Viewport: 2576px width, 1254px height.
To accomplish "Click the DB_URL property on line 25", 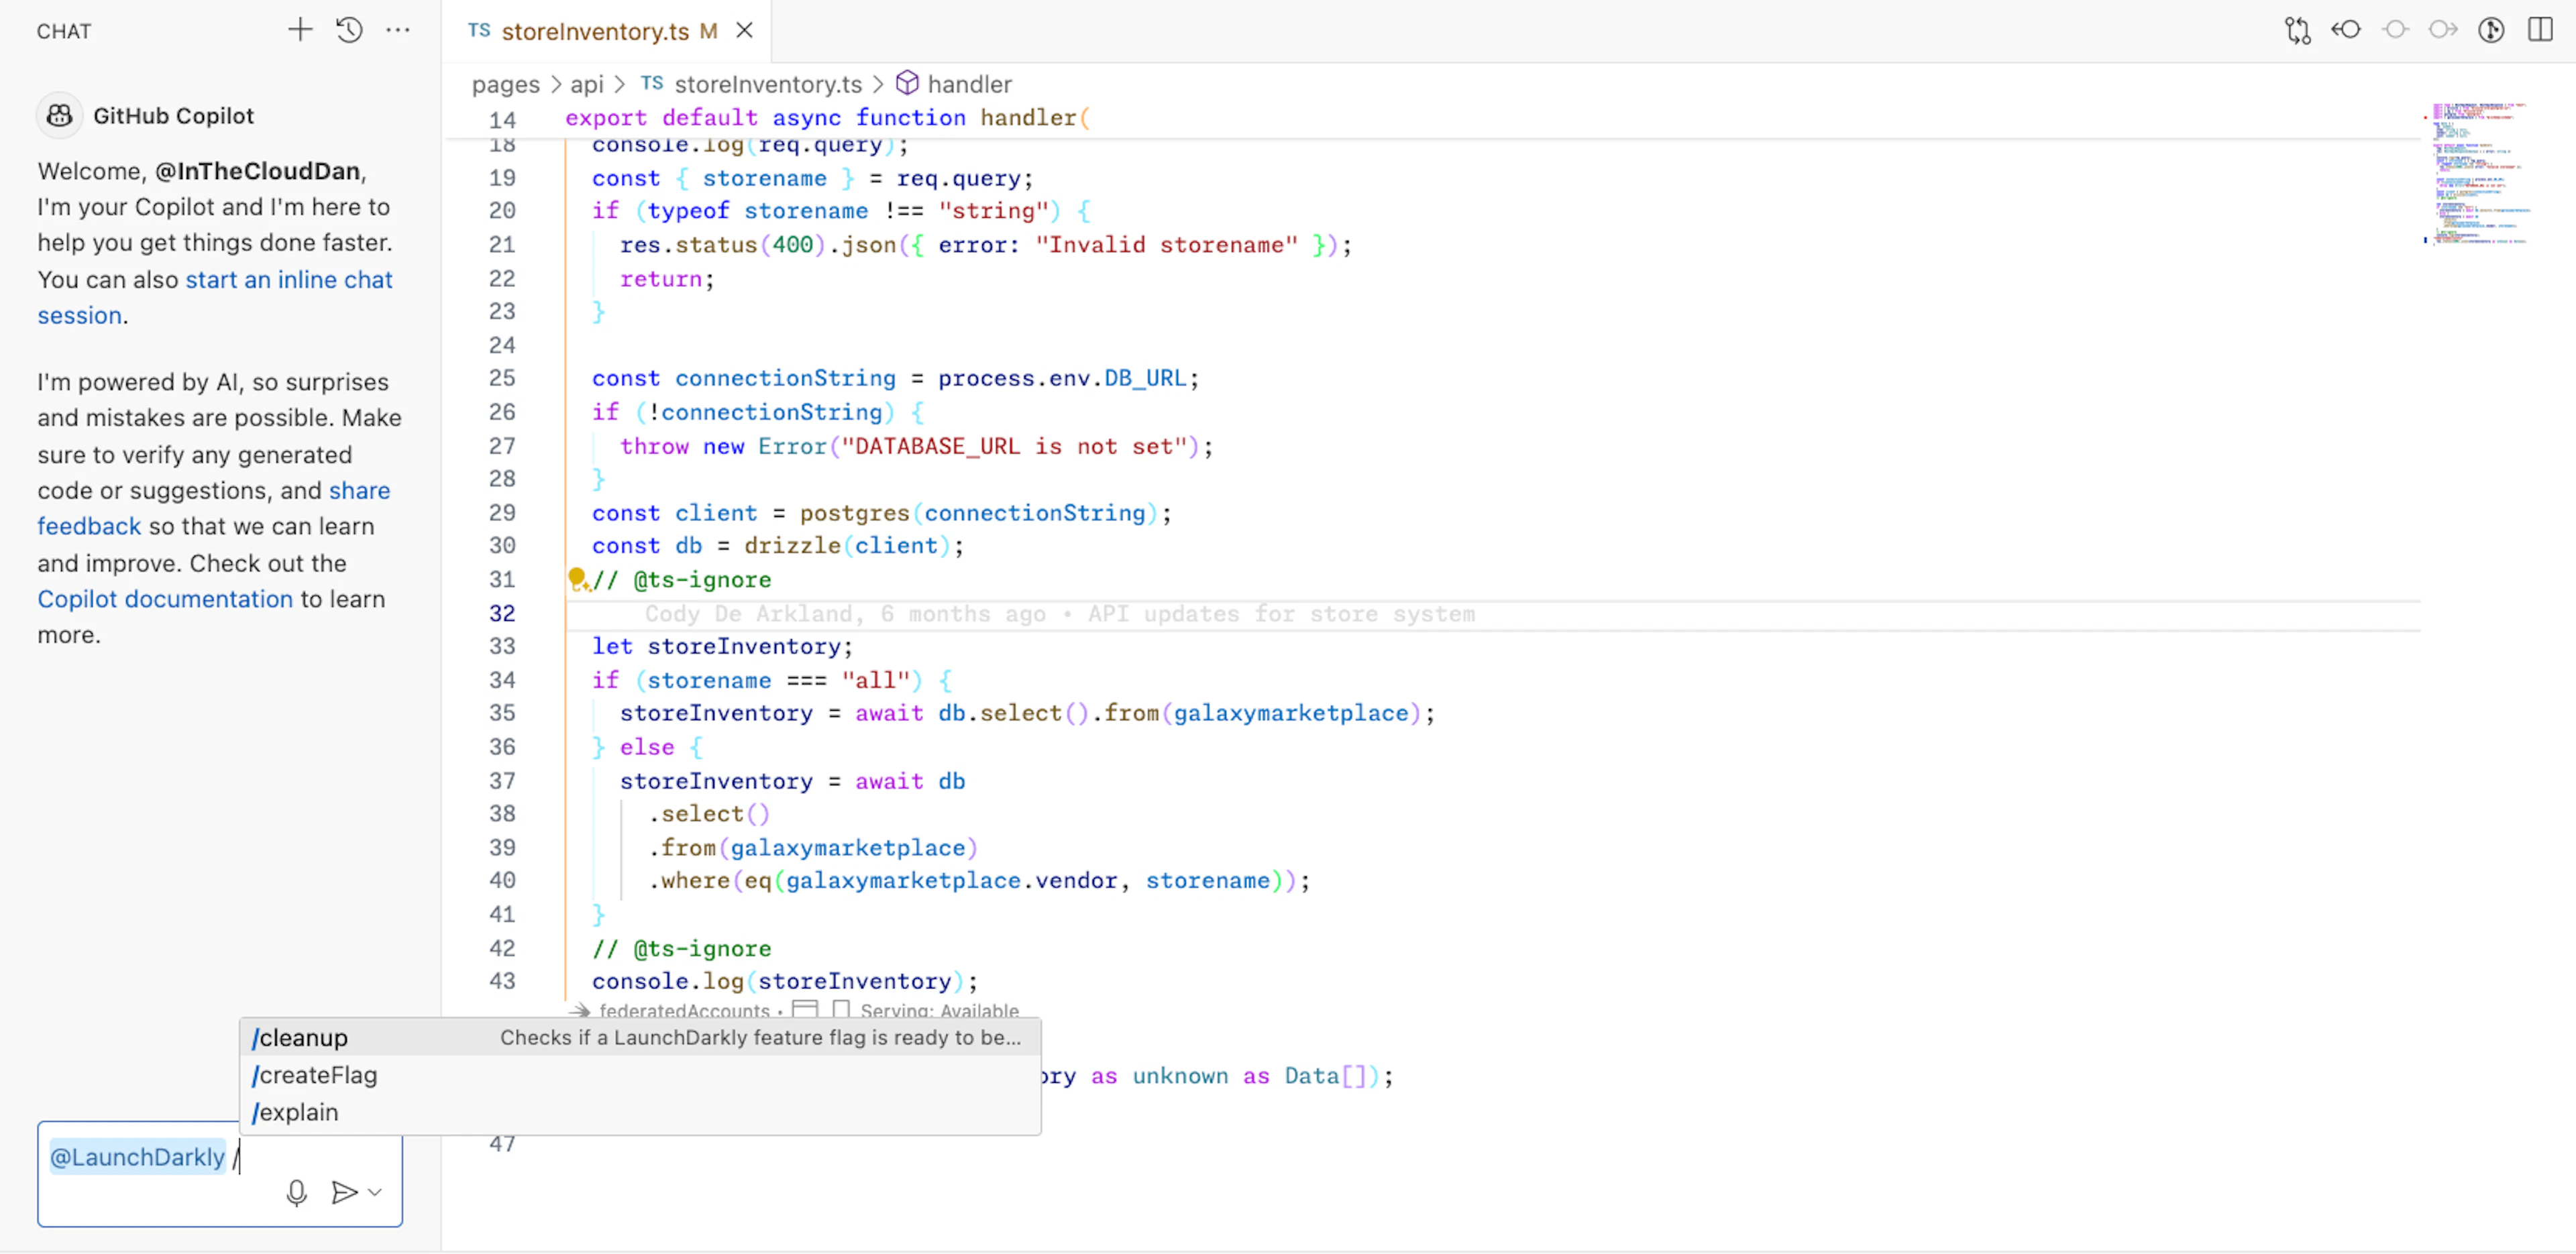I will pyautogui.click(x=1145, y=378).
